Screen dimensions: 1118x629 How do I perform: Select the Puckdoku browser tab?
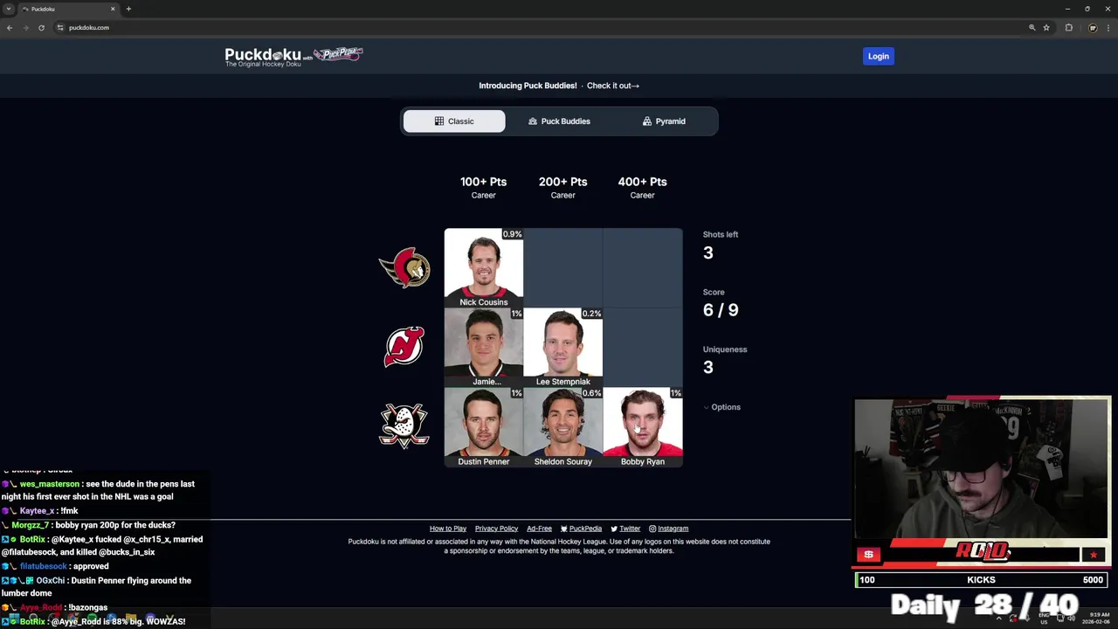(x=68, y=9)
